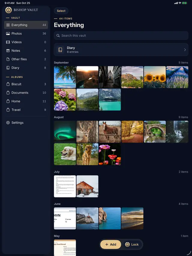Image resolution: width=192 pixels, height=256 pixels.
Task: Tap the Select button
Action: tap(61, 11)
